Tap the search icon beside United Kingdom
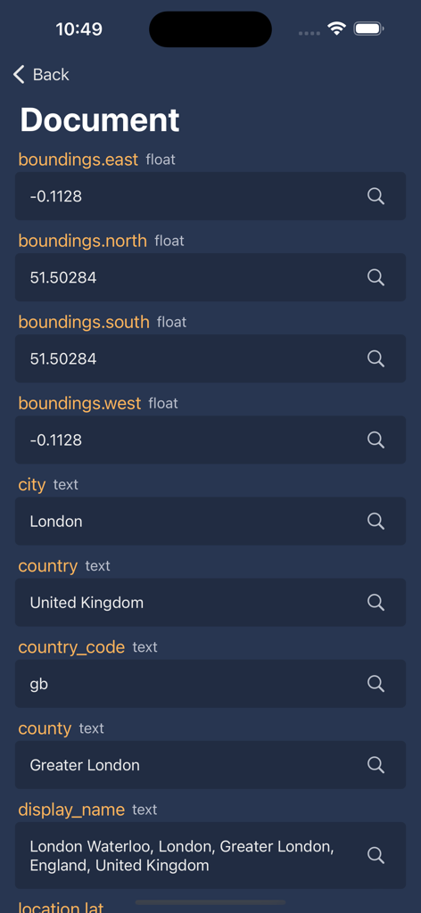Image resolution: width=421 pixels, height=913 pixels. (x=376, y=602)
